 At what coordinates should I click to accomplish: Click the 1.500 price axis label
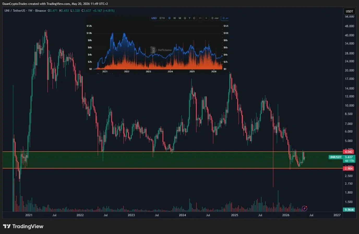click(x=349, y=202)
